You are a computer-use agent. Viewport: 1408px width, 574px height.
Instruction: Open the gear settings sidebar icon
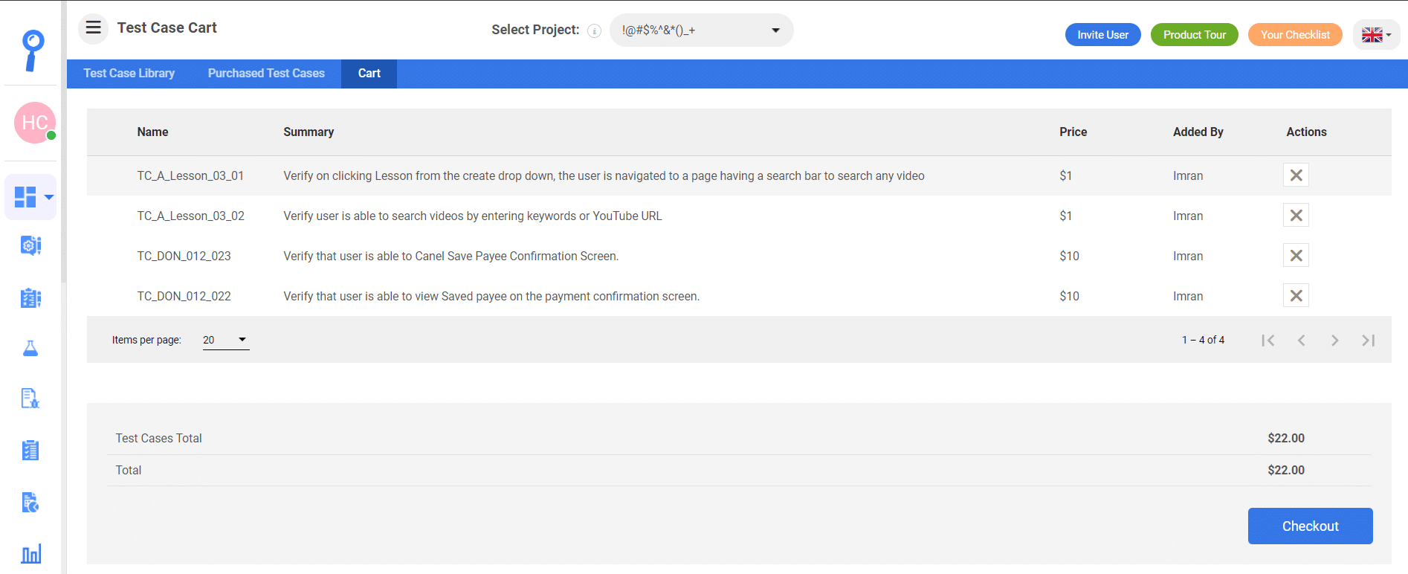coord(30,245)
